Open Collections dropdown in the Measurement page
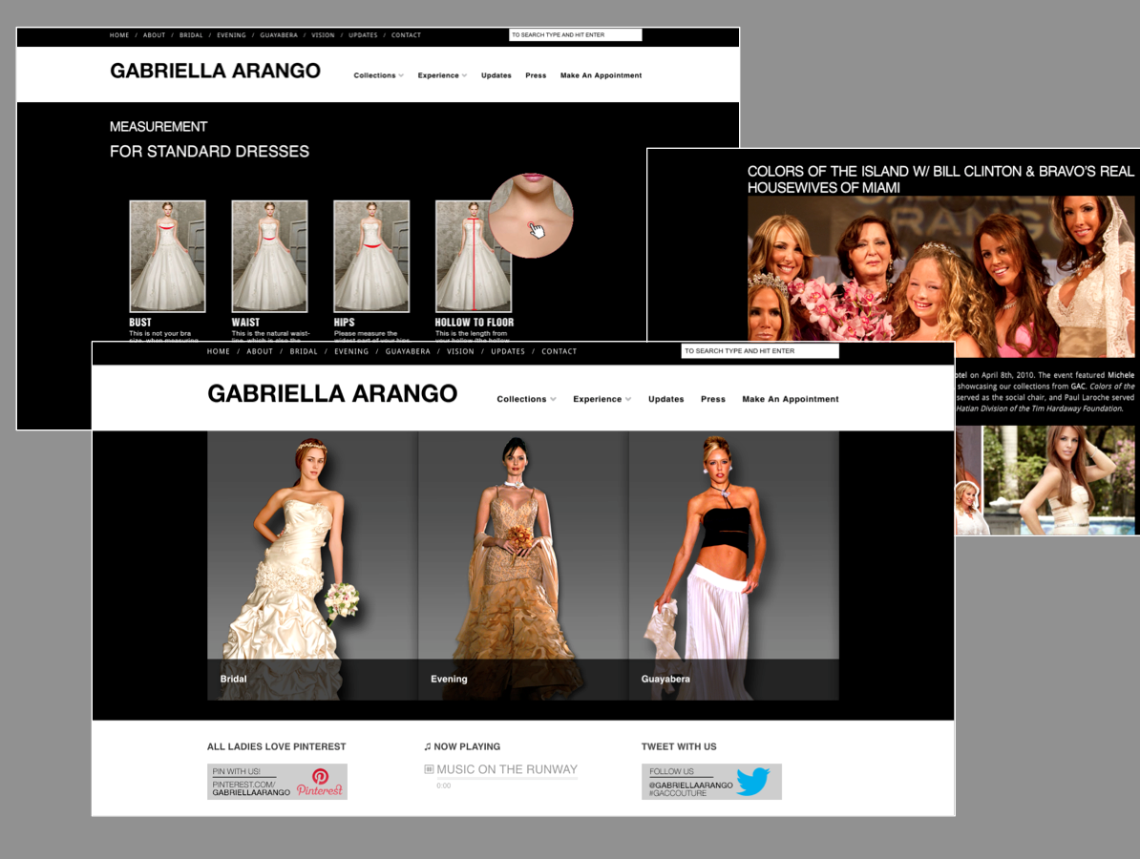 coord(378,75)
